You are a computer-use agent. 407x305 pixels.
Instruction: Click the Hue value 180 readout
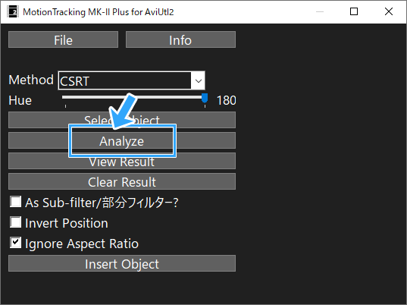(227, 101)
